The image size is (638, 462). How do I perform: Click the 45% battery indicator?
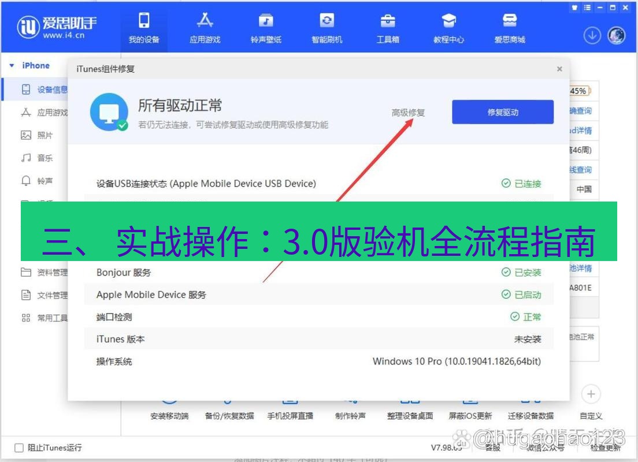click(580, 91)
